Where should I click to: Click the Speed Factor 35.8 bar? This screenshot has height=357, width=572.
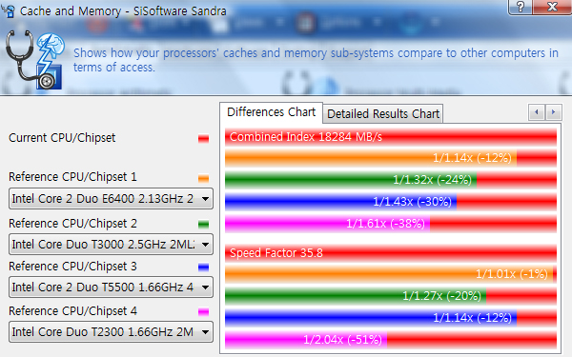pyautogui.click(x=391, y=253)
